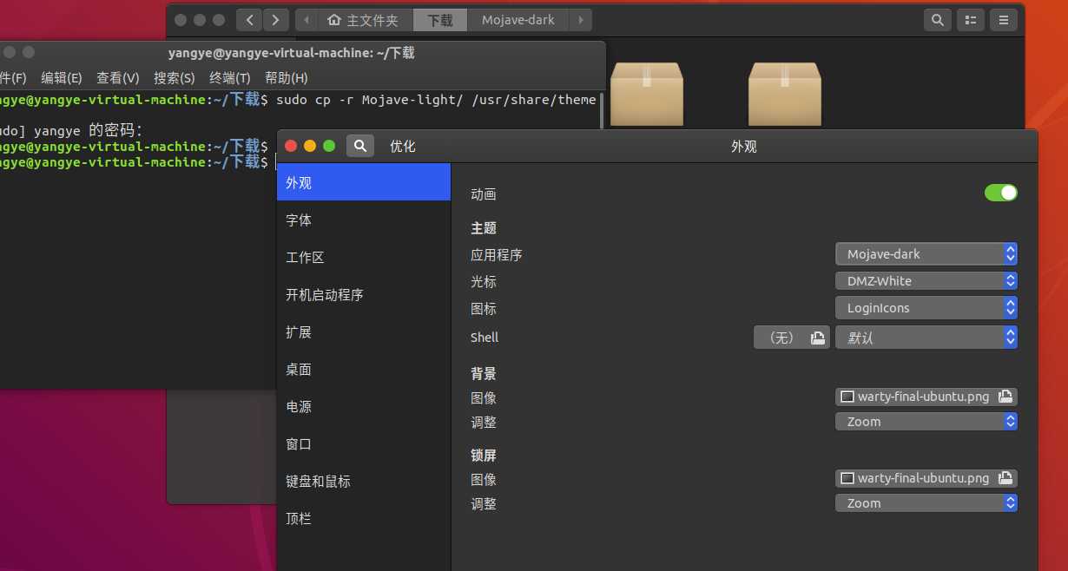Open the second package archive thumbnail
Screen dimensions: 1068x571
point(785,94)
